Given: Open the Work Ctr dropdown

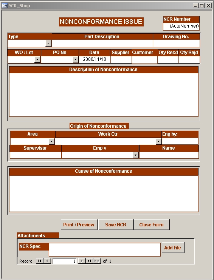Looking at the screenshot, I should tap(158, 141).
